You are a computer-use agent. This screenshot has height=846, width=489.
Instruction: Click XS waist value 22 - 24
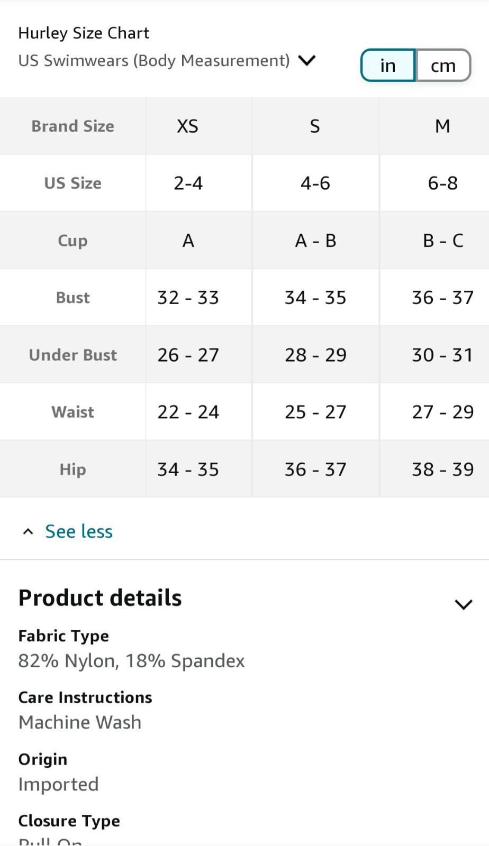coord(188,412)
